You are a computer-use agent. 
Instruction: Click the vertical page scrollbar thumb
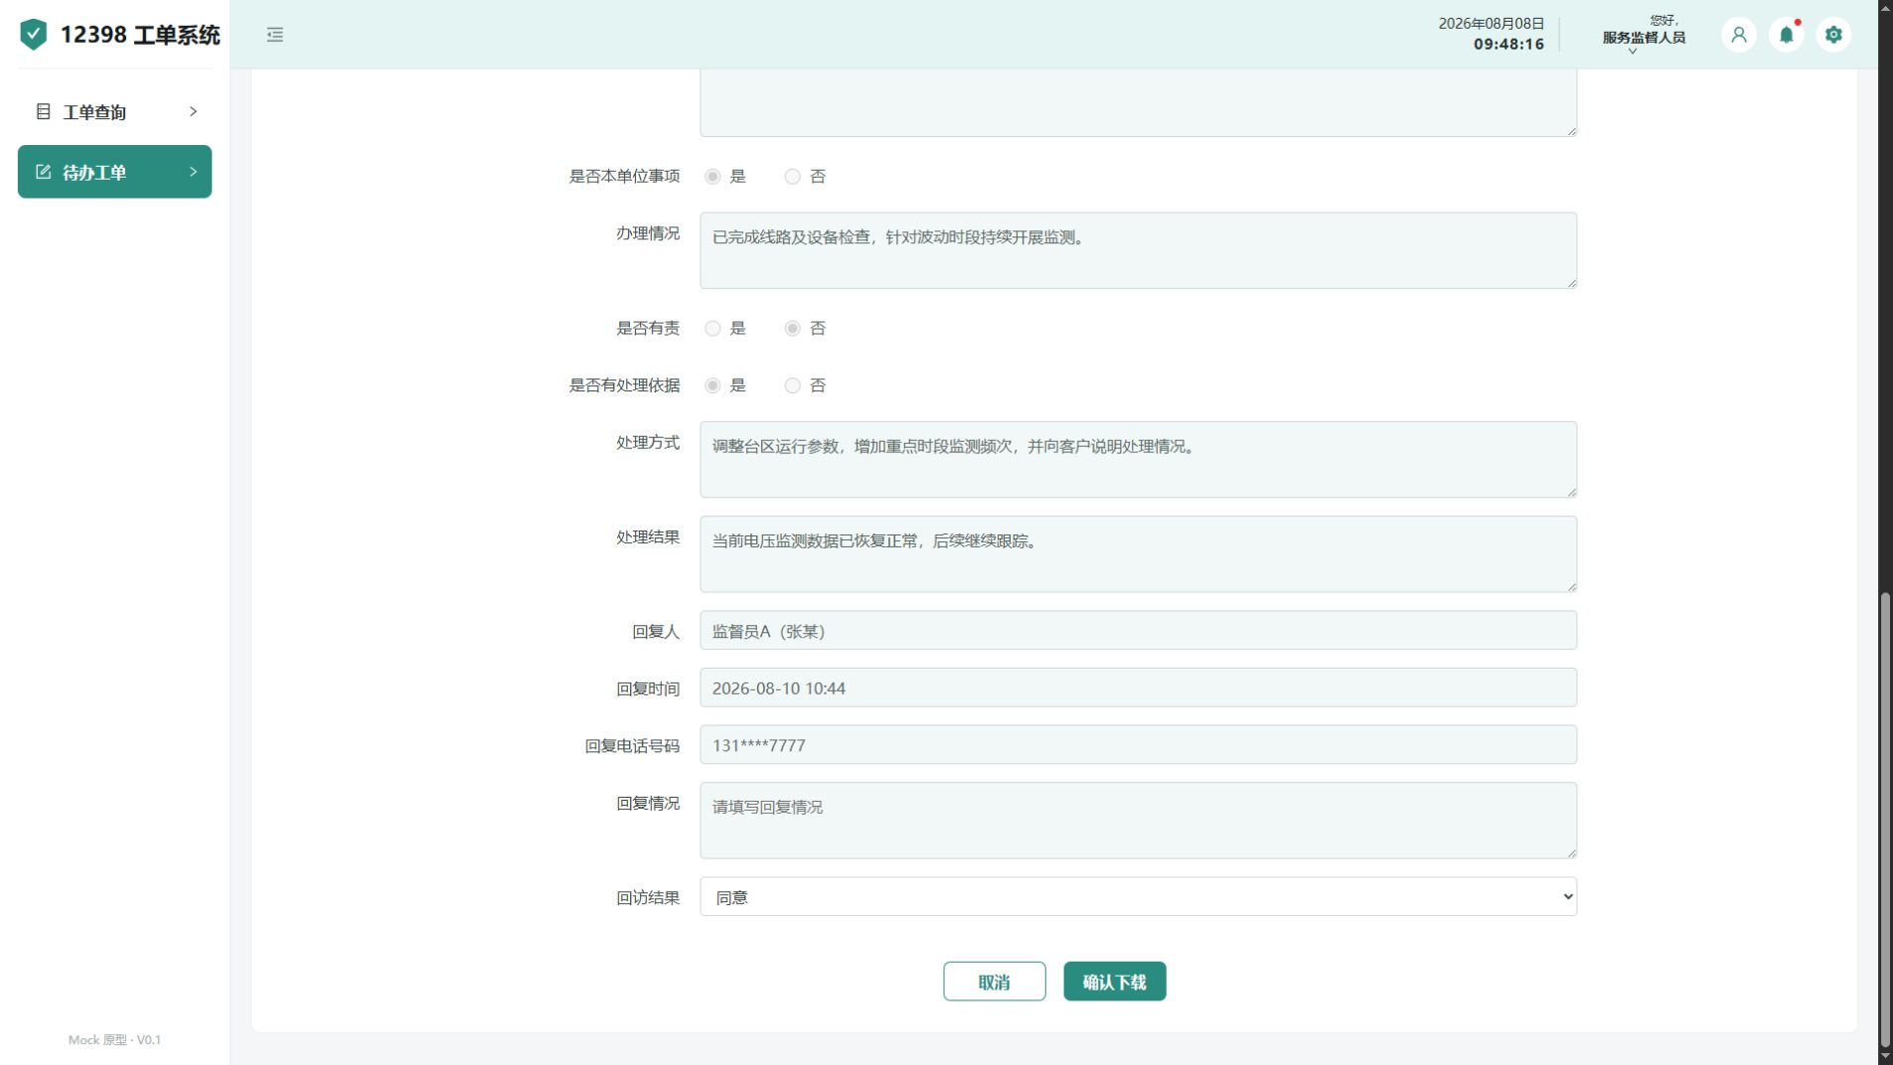pos(1885,820)
